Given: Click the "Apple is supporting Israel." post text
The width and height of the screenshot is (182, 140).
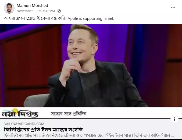Looking at the screenshot, I should [x=91, y=19].
